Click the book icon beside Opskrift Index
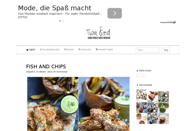The height and width of the screenshot is (131, 196). (97, 49)
